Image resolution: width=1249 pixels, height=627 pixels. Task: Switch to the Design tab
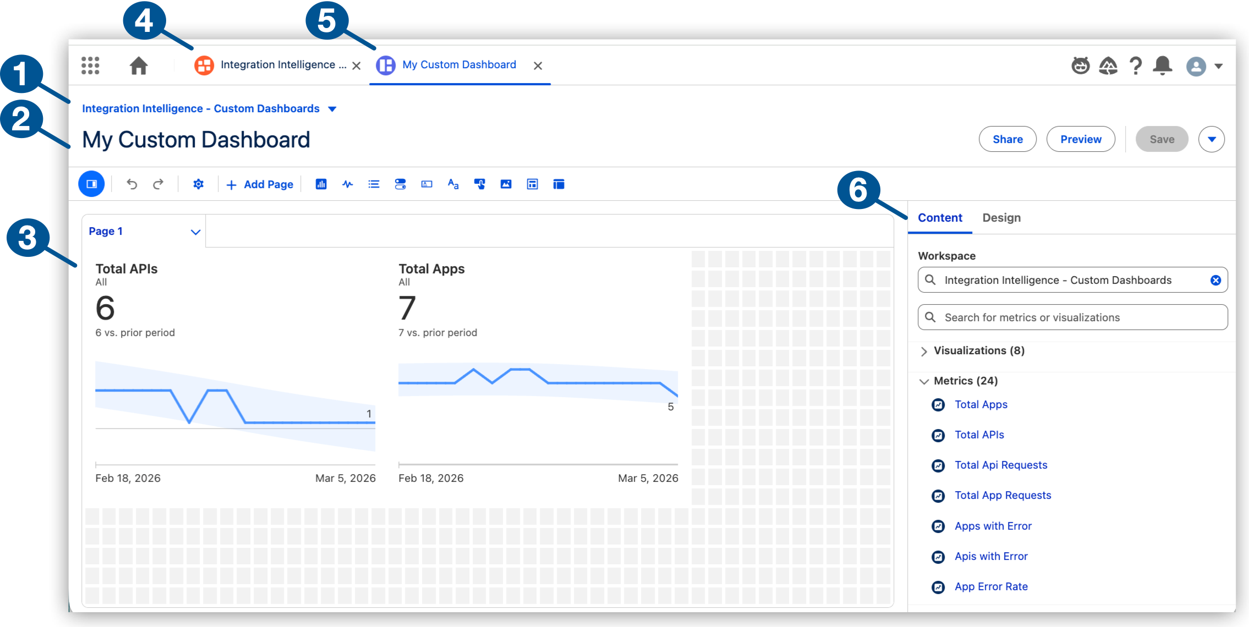pos(1001,218)
